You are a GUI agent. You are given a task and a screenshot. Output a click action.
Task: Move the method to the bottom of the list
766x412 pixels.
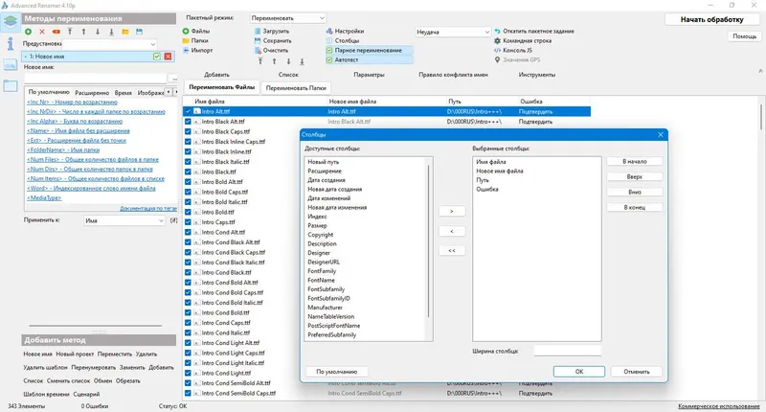(x=111, y=32)
